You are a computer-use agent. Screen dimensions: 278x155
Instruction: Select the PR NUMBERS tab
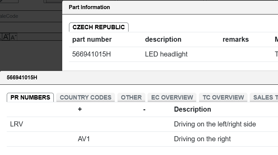30,98
